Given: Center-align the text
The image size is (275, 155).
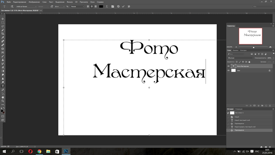Looking at the screenshot, I should pos(92,7).
